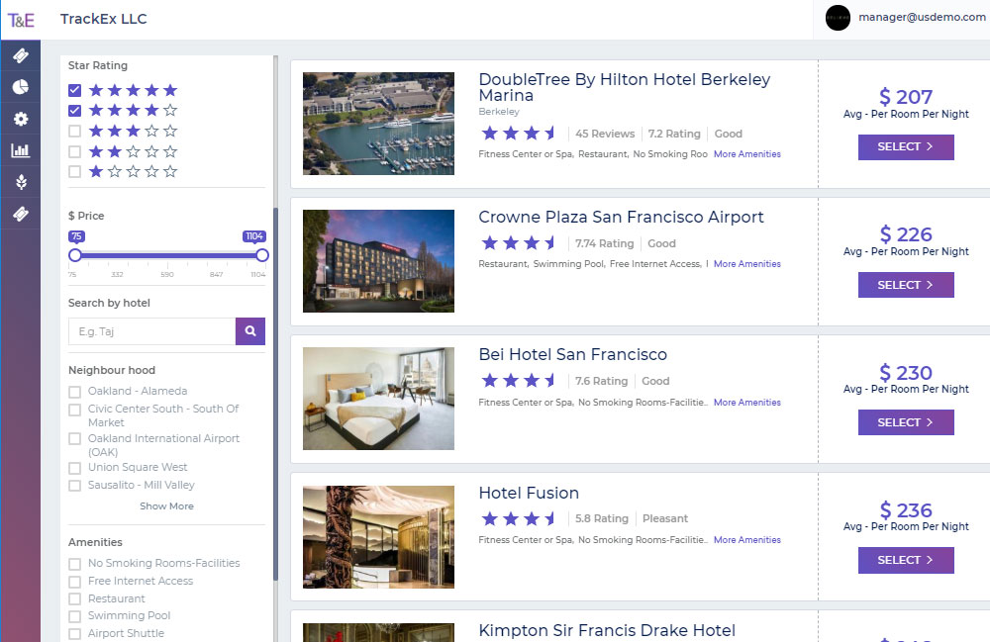
Task: Open DoubleTree By Hilton Hotel Berkeley Marina title
Action: point(625,87)
